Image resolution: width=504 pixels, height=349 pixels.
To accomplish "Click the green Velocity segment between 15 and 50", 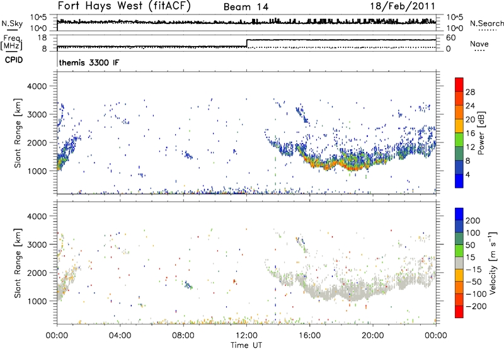I will click(x=459, y=251).
